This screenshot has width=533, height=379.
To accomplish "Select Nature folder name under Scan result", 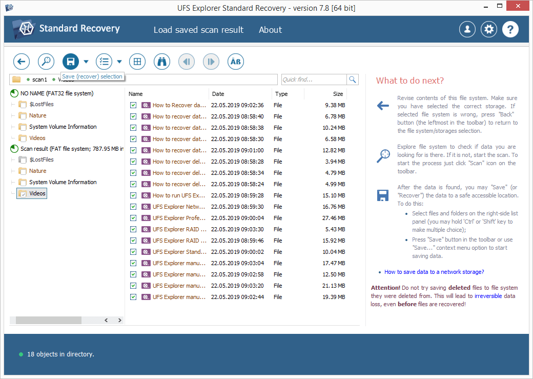I will [x=38, y=171].
